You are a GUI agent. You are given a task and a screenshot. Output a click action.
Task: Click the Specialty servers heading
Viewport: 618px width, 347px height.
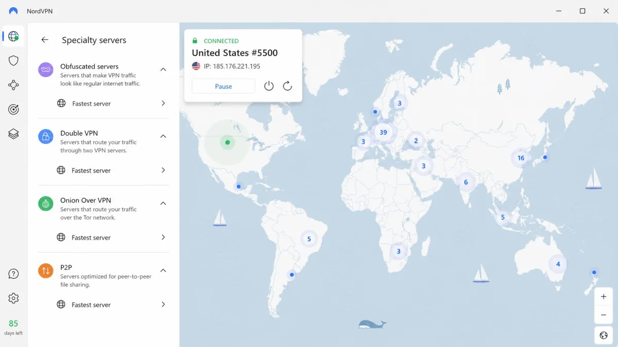click(94, 40)
